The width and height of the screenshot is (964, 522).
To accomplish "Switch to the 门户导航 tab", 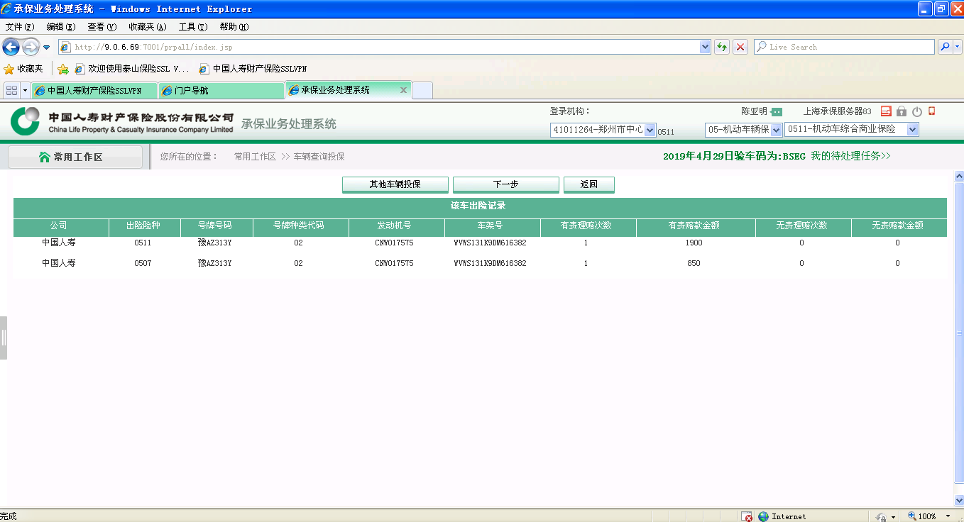I will pos(220,91).
